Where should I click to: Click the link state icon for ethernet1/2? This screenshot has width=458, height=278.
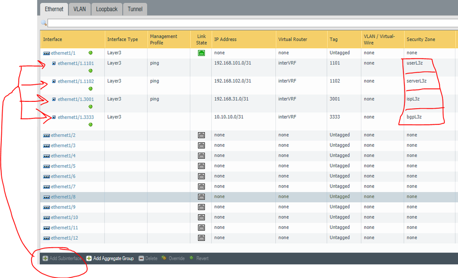(201, 135)
